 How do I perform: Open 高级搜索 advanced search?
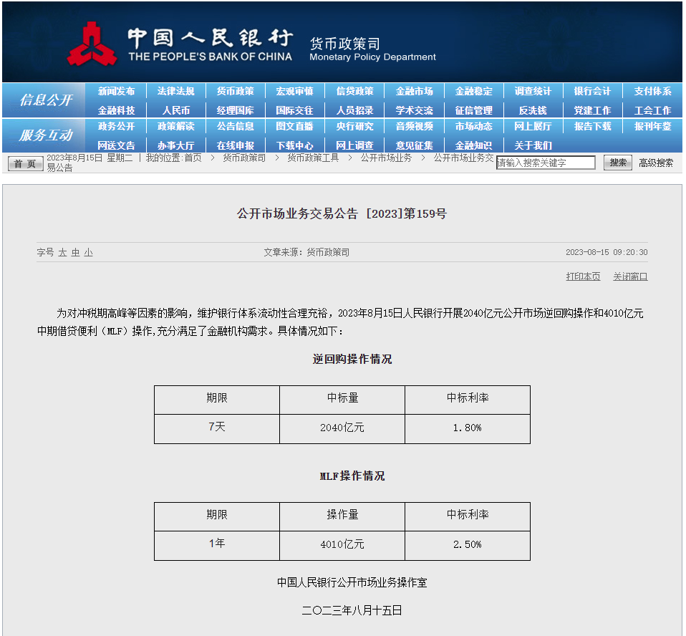[x=656, y=163]
